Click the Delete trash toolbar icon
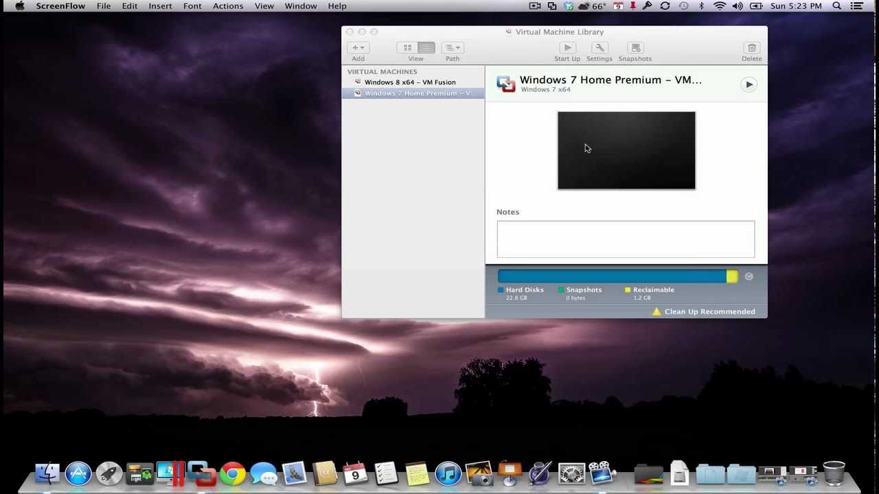 pyautogui.click(x=752, y=47)
